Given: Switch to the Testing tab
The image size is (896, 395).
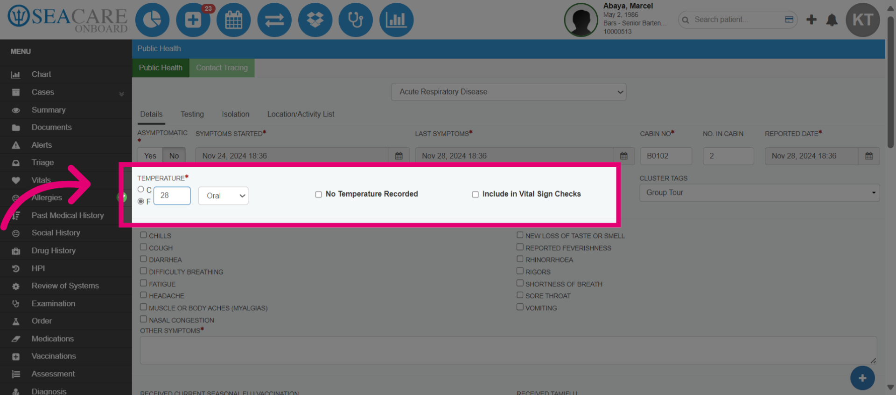Looking at the screenshot, I should click(x=192, y=114).
